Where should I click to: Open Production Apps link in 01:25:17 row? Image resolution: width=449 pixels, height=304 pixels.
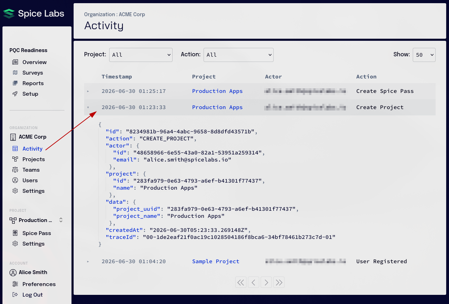tap(217, 91)
